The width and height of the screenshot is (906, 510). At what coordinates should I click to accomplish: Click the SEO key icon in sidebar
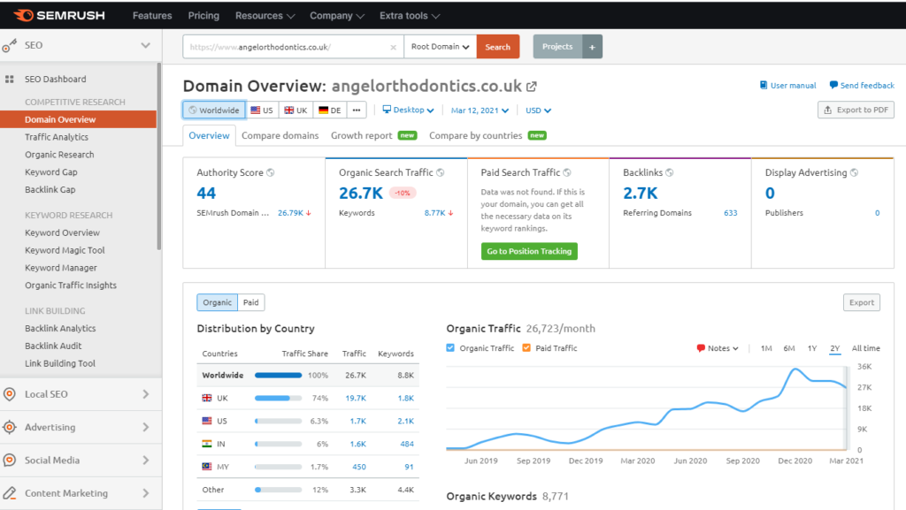tap(9, 46)
